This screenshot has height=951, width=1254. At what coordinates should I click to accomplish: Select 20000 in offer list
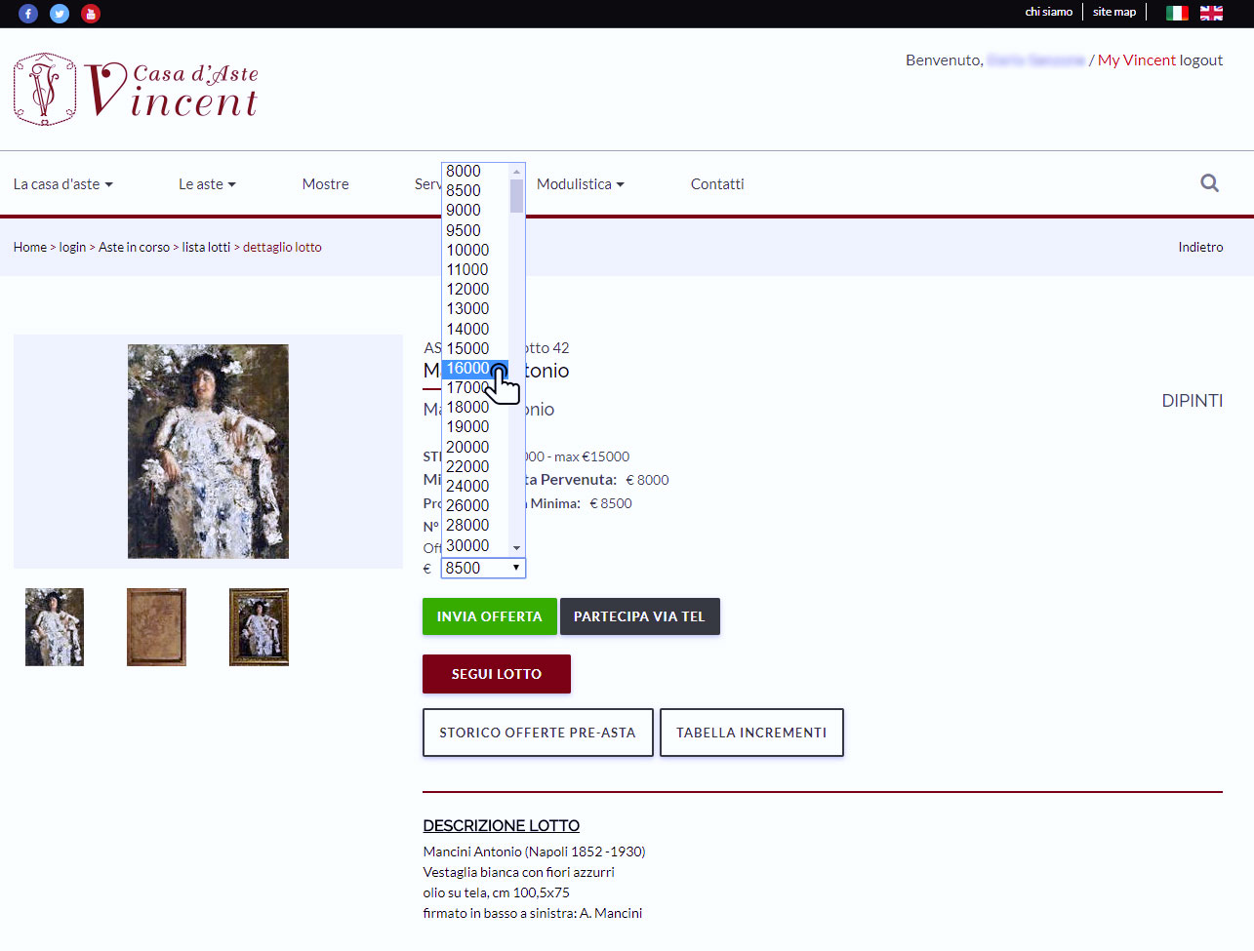point(475,447)
